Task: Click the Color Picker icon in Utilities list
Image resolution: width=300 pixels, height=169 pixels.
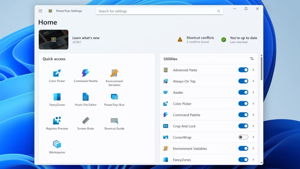Action: coord(166,104)
